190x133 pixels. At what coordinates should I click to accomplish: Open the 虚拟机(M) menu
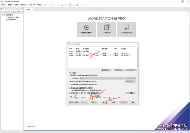[x=24, y=5]
